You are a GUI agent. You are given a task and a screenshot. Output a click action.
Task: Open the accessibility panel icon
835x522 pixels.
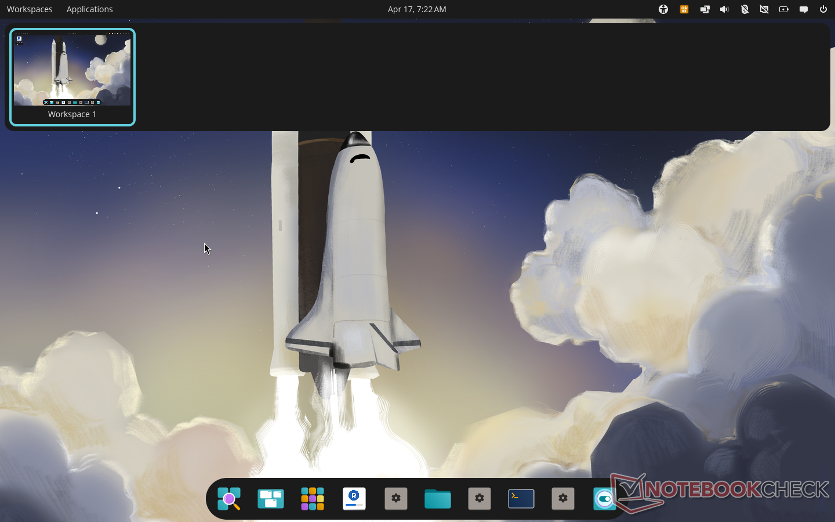tap(663, 9)
